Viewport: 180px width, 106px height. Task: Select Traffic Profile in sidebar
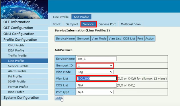(24, 56)
